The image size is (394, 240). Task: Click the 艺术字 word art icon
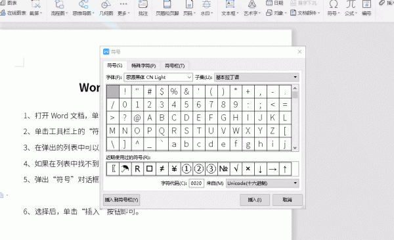click(x=252, y=5)
